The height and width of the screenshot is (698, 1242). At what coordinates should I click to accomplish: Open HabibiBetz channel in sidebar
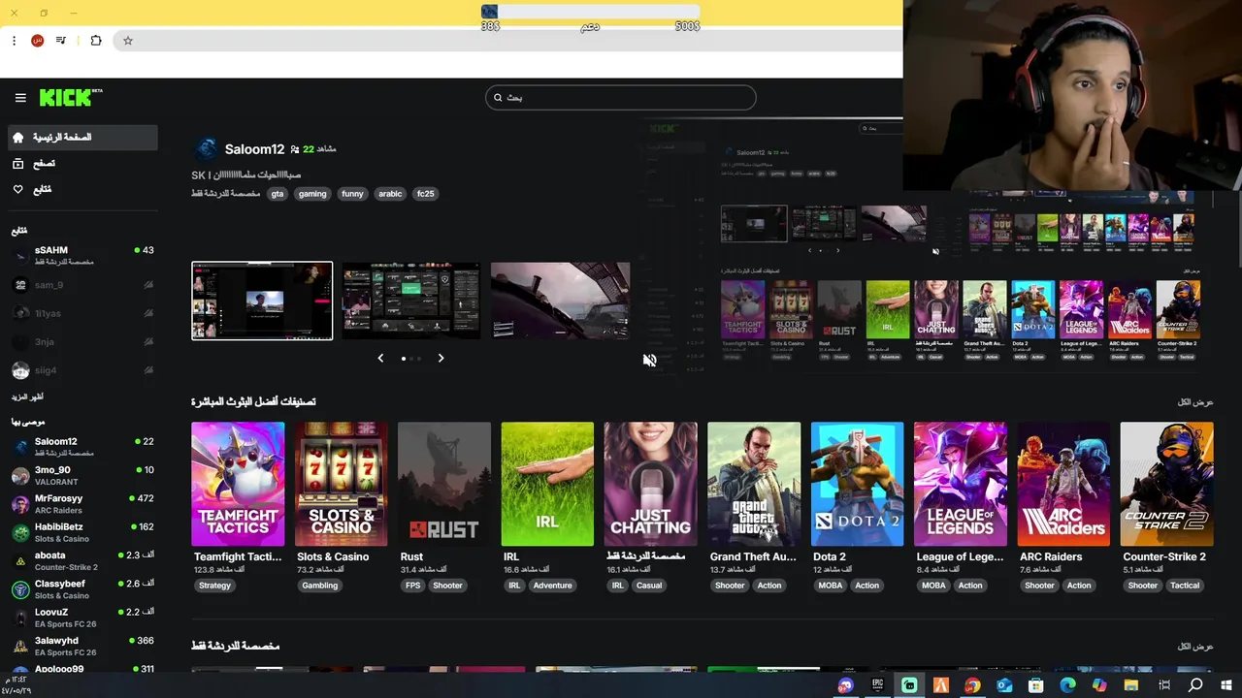(x=82, y=532)
